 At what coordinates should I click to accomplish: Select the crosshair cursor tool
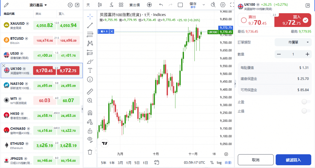(90, 16)
